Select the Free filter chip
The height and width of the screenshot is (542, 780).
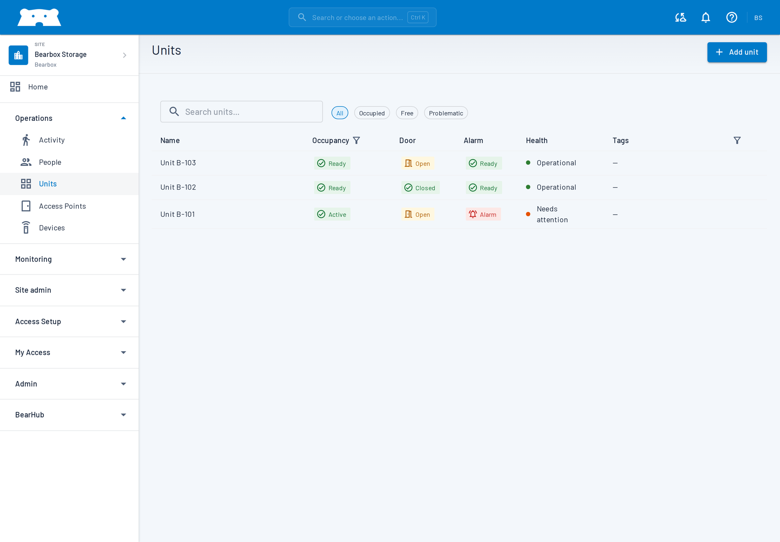coord(407,113)
